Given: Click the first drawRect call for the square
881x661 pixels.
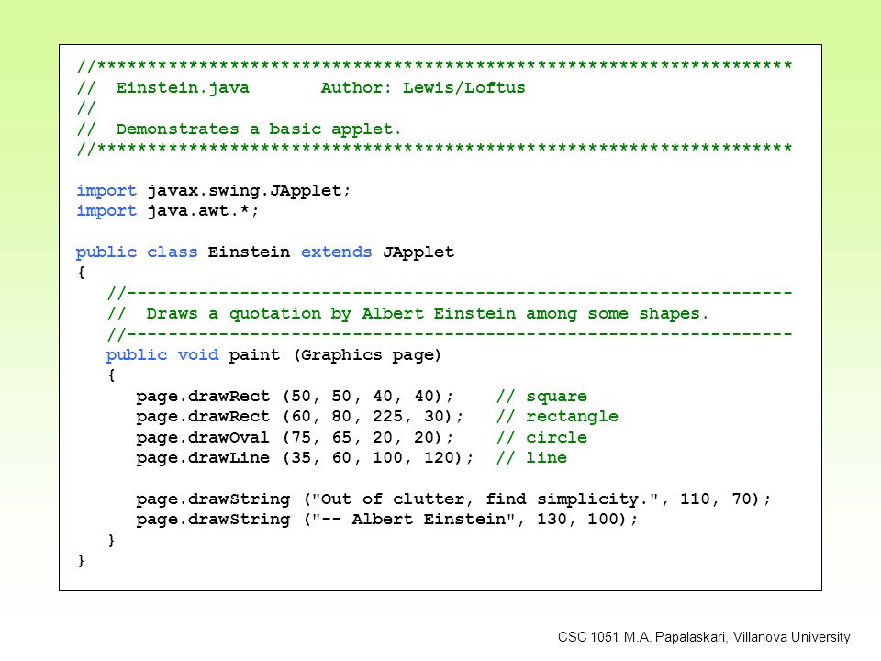Looking at the screenshot, I should click(x=295, y=397).
